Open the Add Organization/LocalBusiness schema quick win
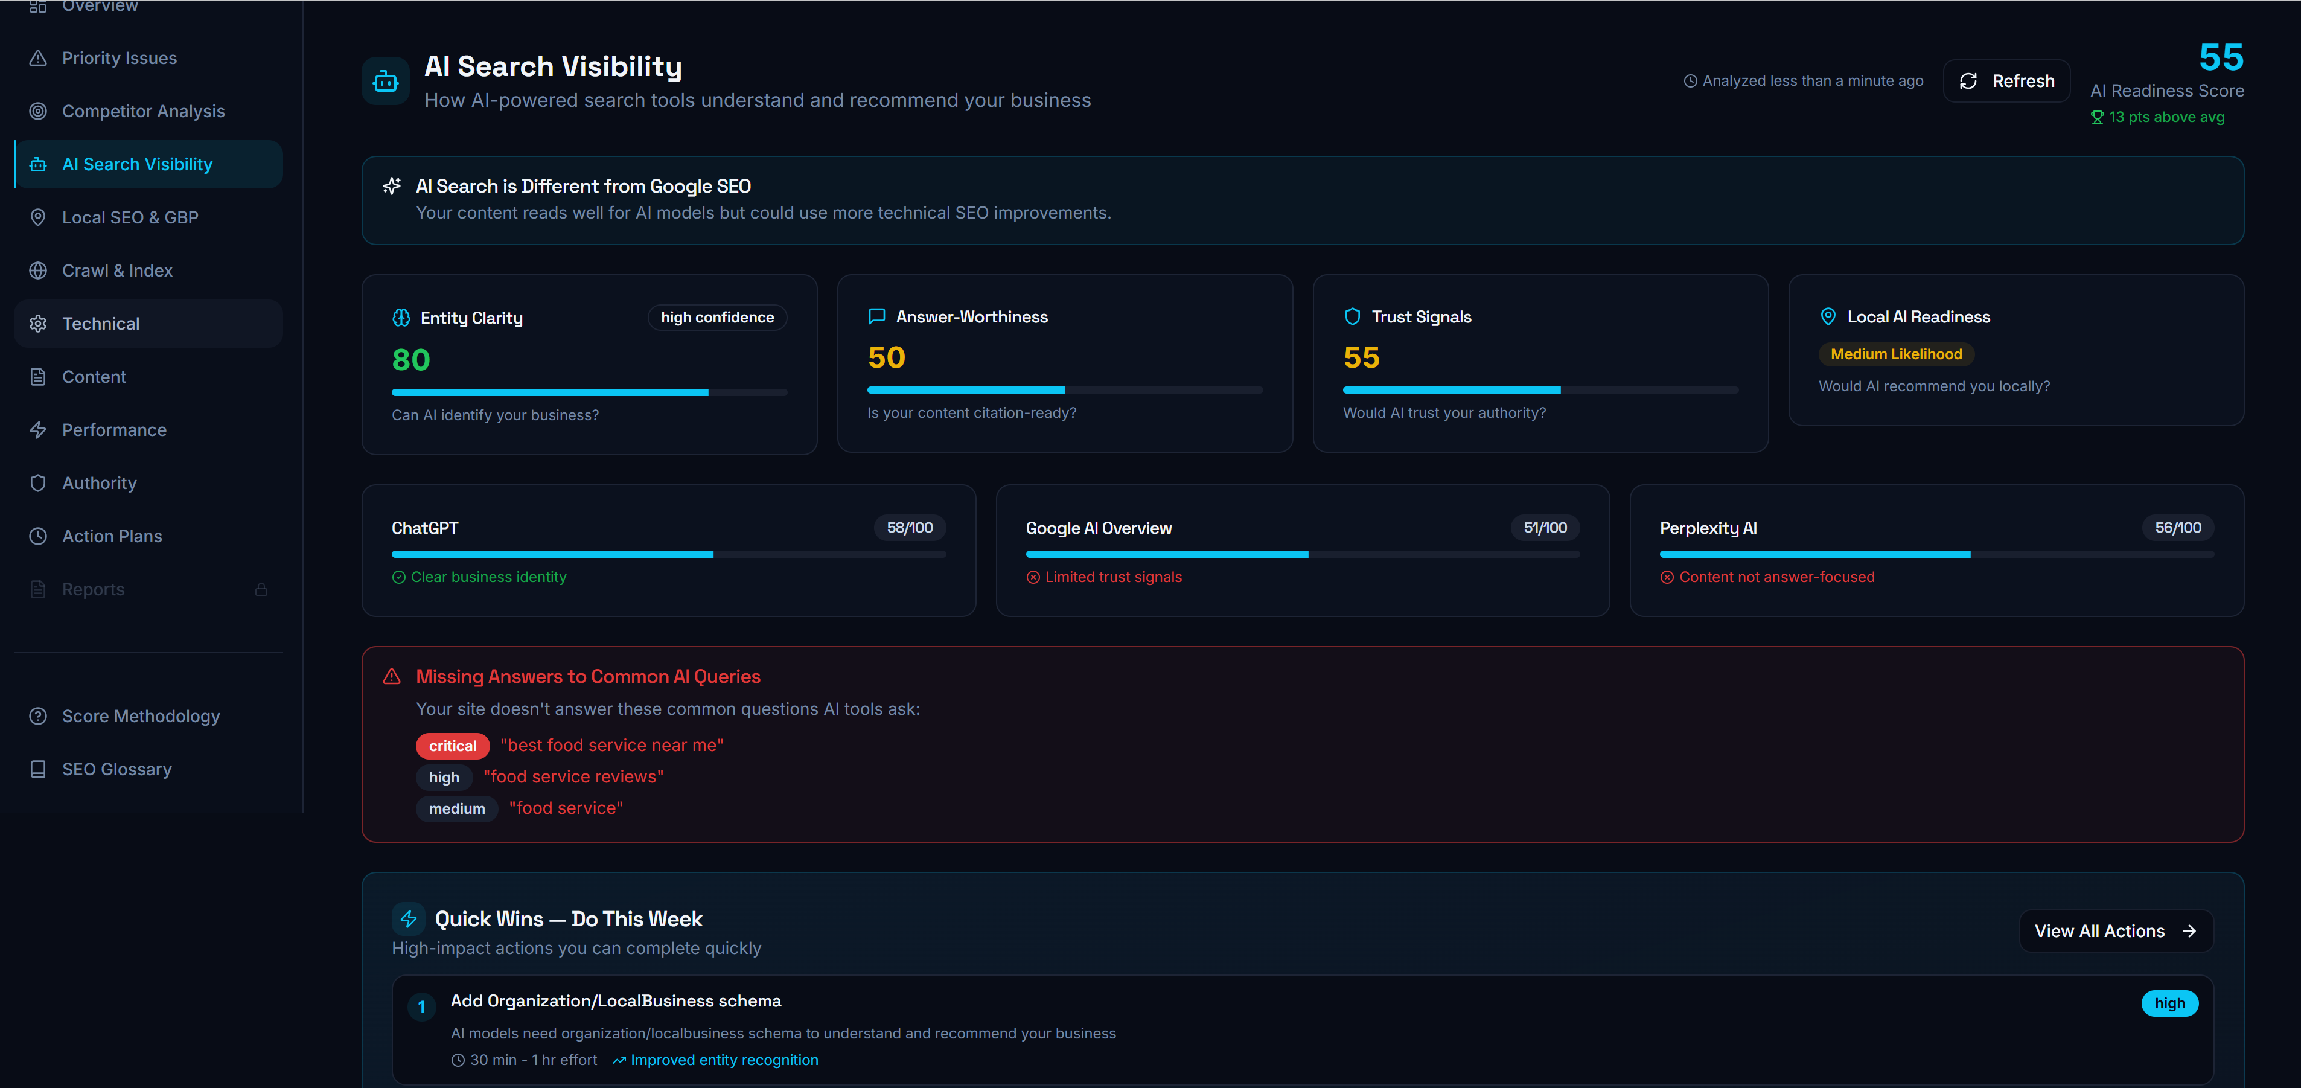 click(616, 1001)
